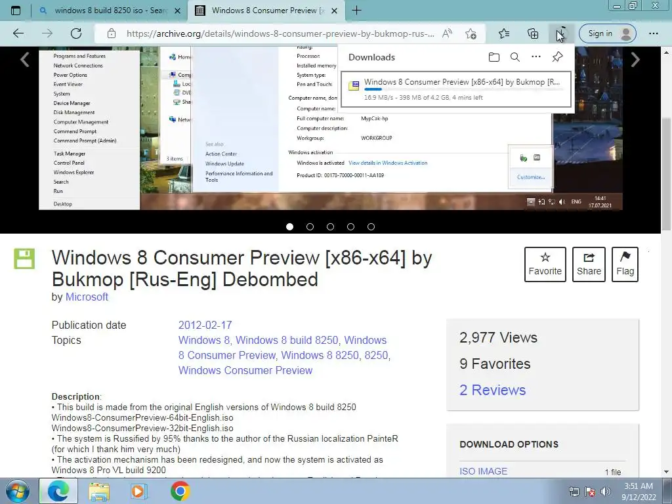This screenshot has width=672, height=504.
Task: Open Action Center flag icon
Action: tap(590, 492)
